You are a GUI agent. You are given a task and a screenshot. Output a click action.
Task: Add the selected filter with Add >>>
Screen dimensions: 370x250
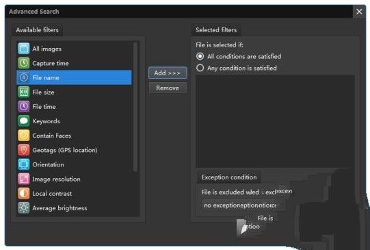click(168, 73)
